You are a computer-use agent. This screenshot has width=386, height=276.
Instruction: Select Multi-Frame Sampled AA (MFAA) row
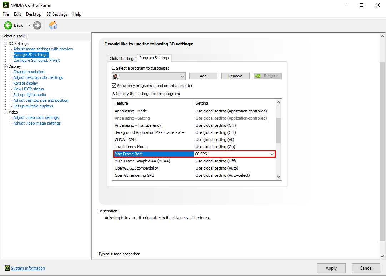tap(194, 161)
